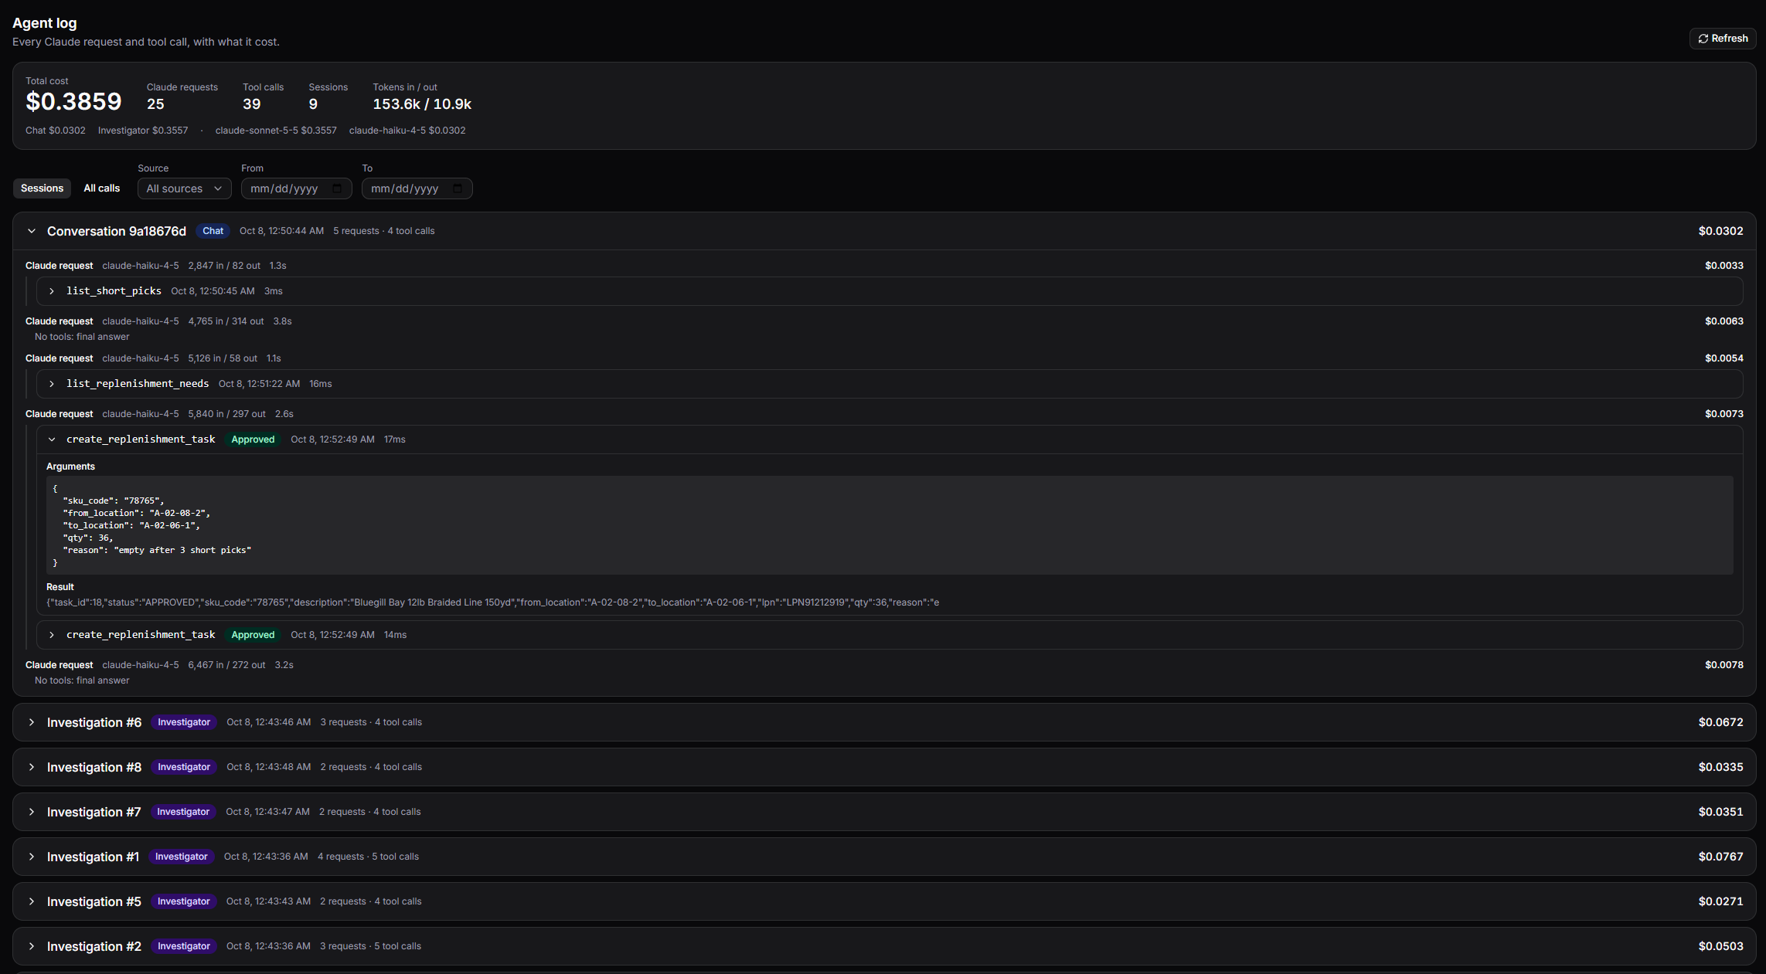This screenshot has height=974, width=1766.
Task: Expand Investigation #5 session
Action: (32, 901)
